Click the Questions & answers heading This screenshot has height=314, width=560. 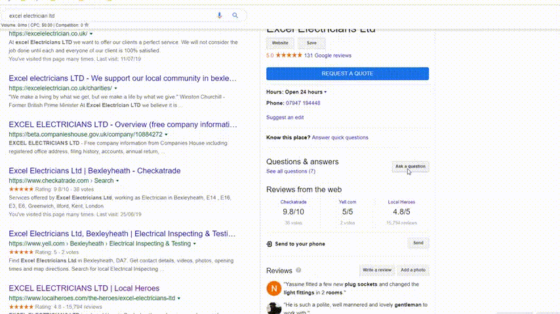(302, 162)
